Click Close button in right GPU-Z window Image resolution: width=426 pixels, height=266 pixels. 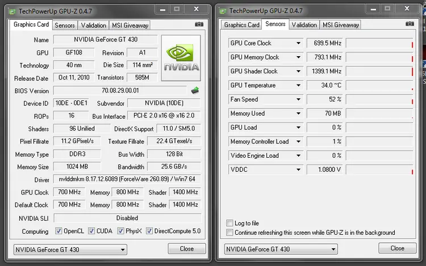(x=397, y=248)
